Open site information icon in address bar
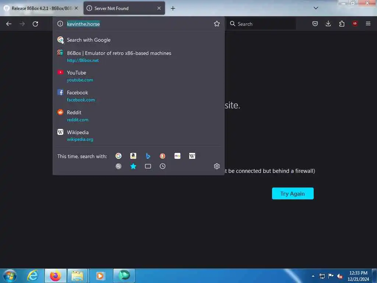 (x=60, y=24)
